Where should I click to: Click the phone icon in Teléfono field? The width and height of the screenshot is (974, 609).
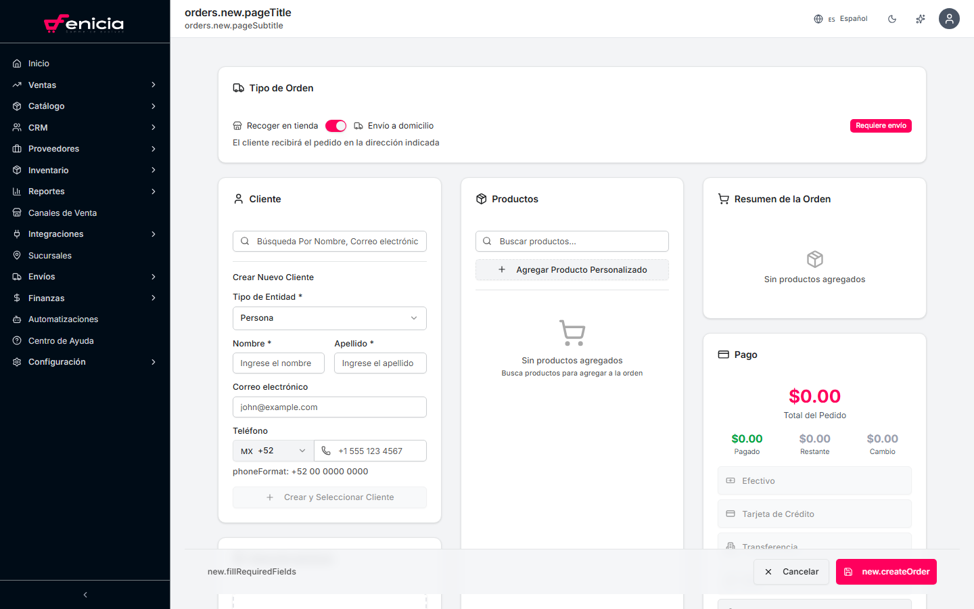(x=326, y=451)
